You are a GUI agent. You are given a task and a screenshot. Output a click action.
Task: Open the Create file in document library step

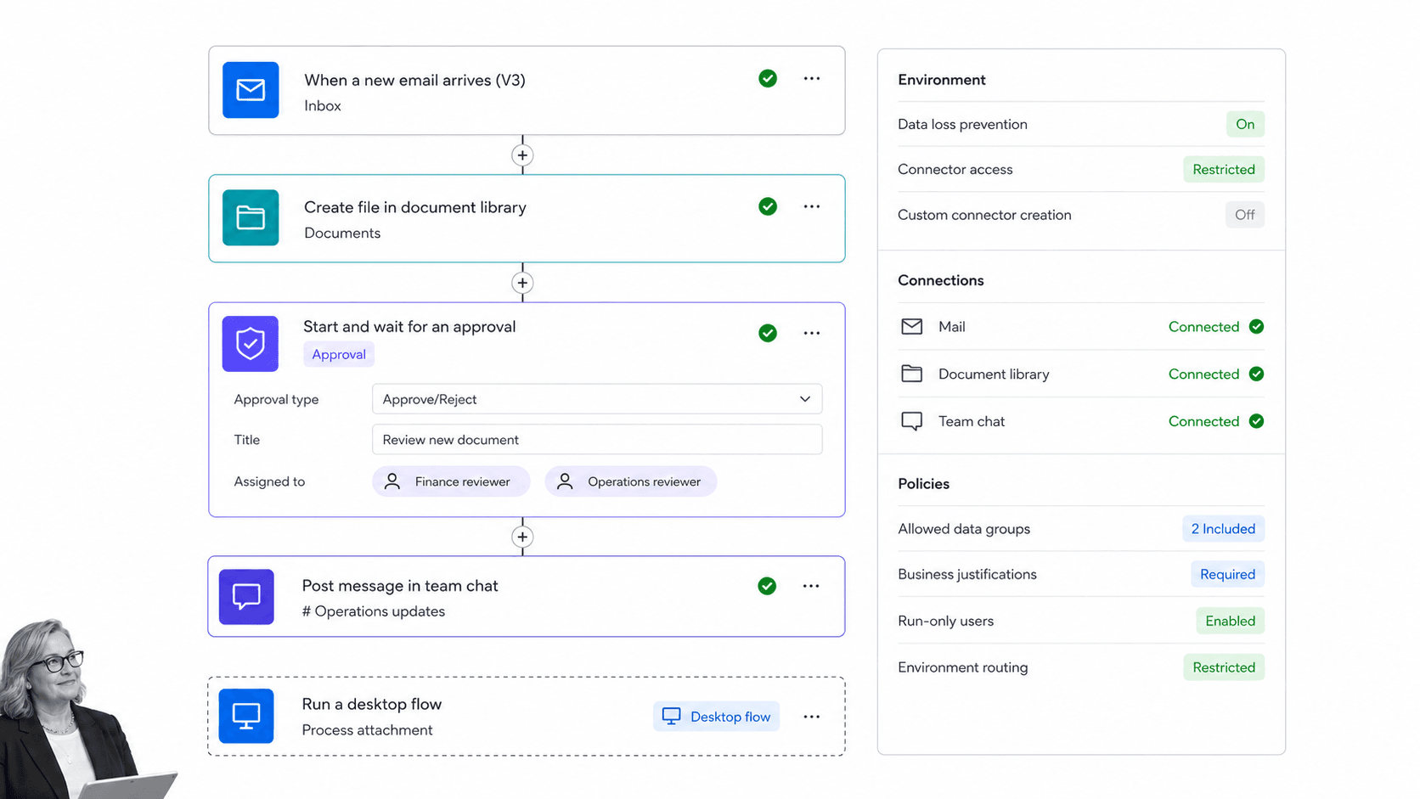527,218
